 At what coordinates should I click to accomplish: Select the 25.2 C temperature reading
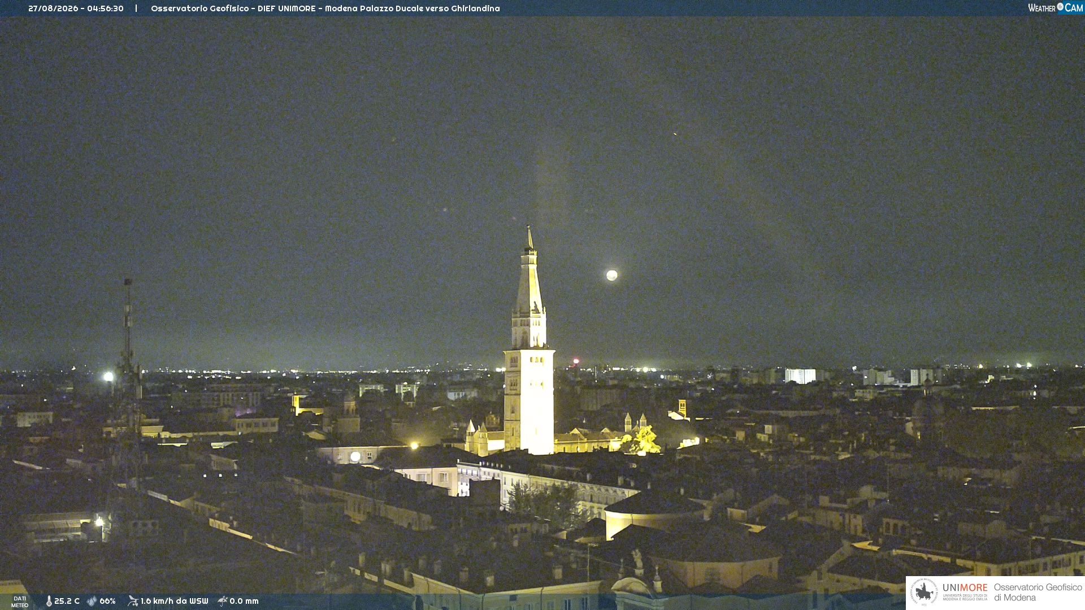[x=67, y=601]
